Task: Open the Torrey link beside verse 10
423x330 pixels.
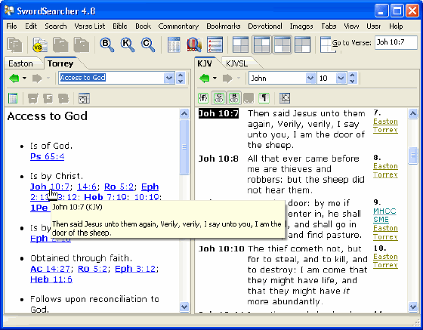Action: click(385, 265)
